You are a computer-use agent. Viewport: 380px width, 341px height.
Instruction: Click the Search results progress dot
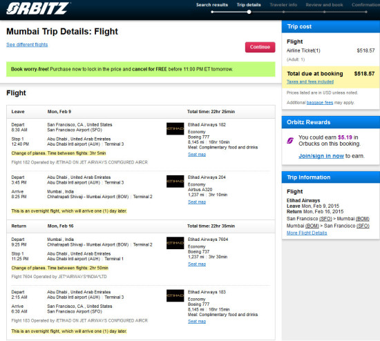point(212,12)
